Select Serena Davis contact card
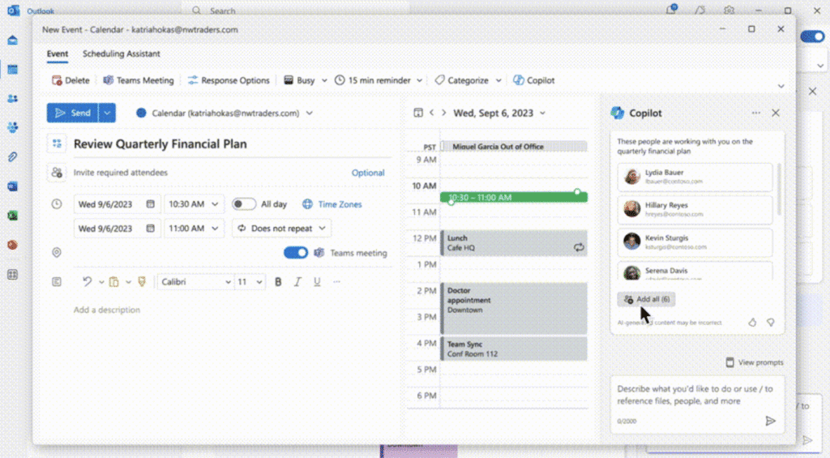 tap(695, 271)
